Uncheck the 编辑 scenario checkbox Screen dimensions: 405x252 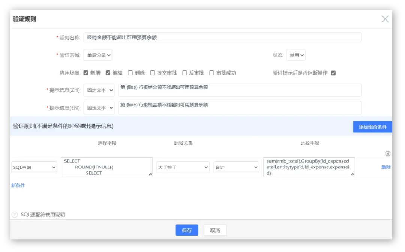108,73
